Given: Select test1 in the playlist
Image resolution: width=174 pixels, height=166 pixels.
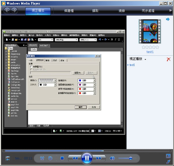Looking at the screenshot, I should coord(132,65).
